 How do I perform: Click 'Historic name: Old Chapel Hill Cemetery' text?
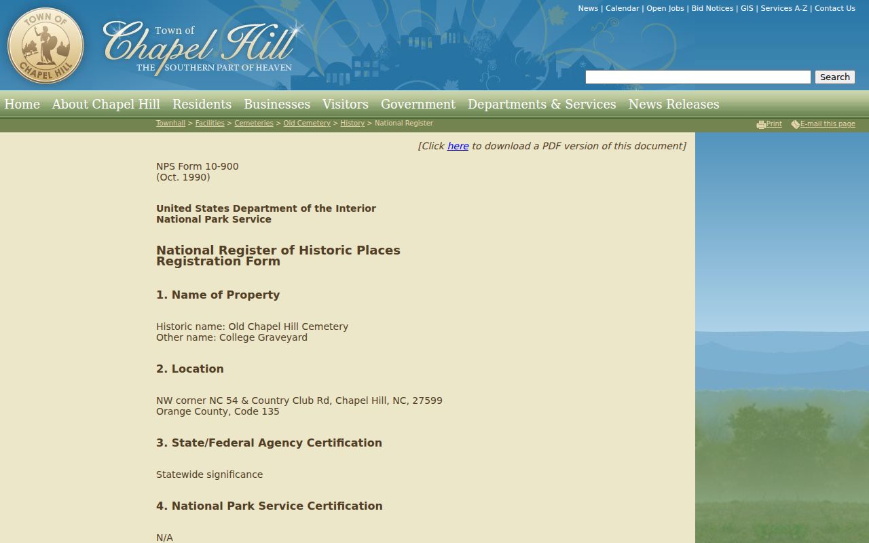[252, 326]
